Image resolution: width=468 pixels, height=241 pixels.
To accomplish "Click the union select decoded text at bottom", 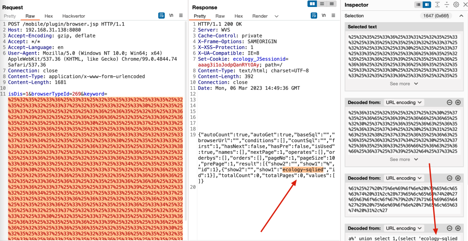I will (x=403, y=238).
